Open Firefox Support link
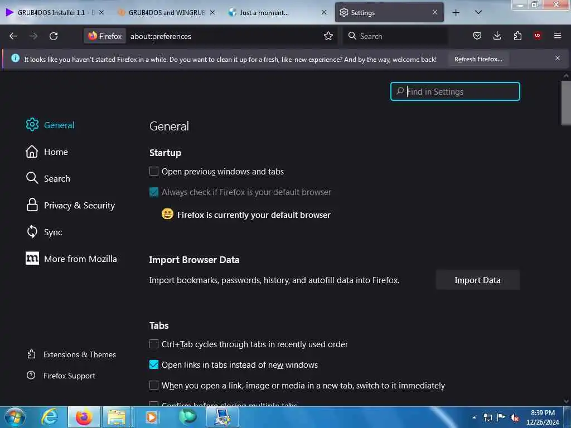The image size is (571, 428). 61,376
